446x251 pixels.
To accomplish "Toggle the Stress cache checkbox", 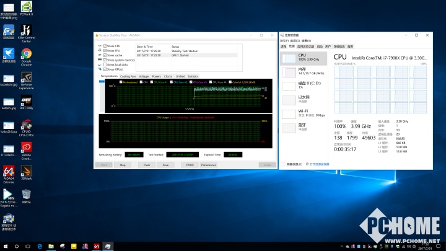I will (x=105, y=55).
